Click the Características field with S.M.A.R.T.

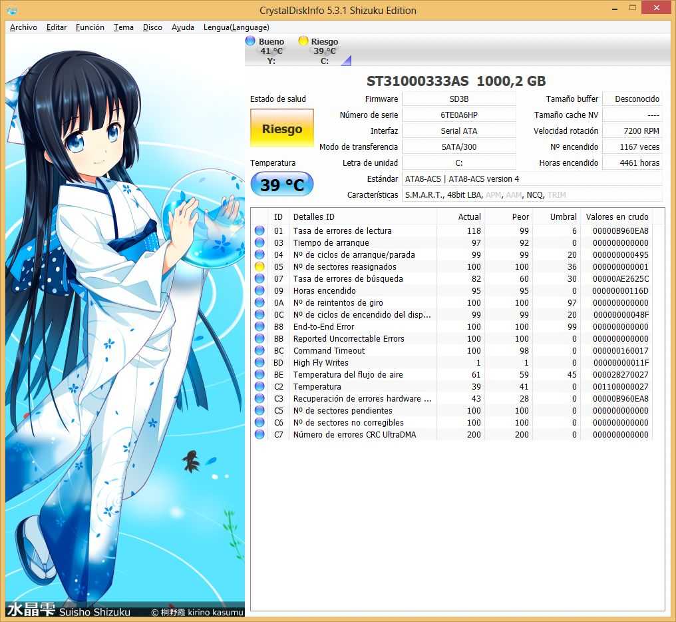[x=532, y=194]
